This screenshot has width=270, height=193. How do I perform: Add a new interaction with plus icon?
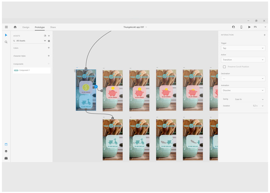click(x=265, y=35)
